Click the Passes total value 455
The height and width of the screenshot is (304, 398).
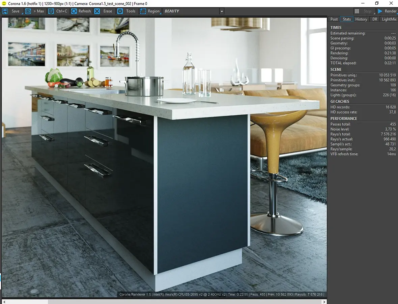click(393, 124)
